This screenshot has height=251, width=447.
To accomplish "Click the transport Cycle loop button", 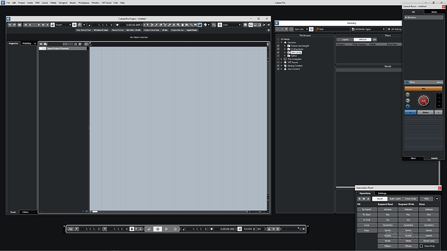I will pyautogui.click(x=149, y=229).
